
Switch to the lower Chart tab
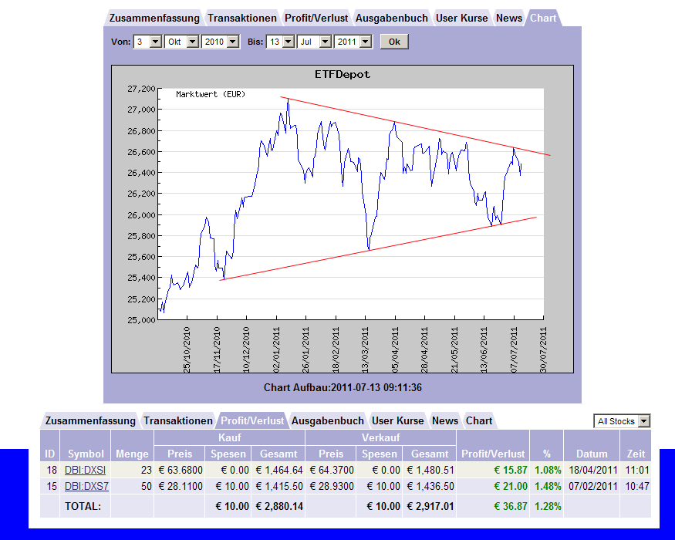click(x=479, y=420)
